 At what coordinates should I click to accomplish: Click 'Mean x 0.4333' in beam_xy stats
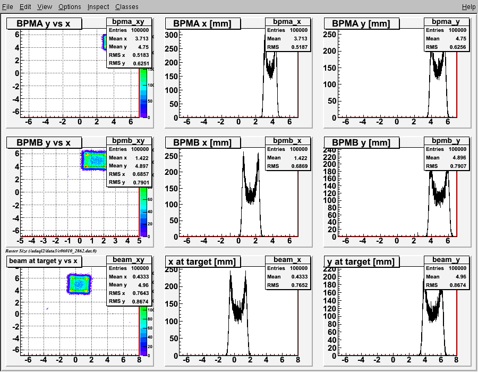129,276
